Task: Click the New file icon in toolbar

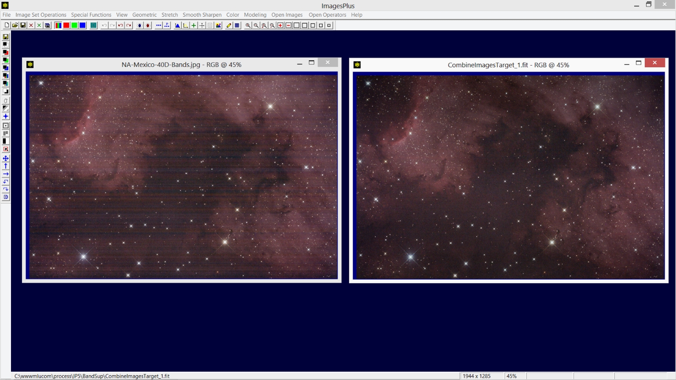Action: coord(7,26)
